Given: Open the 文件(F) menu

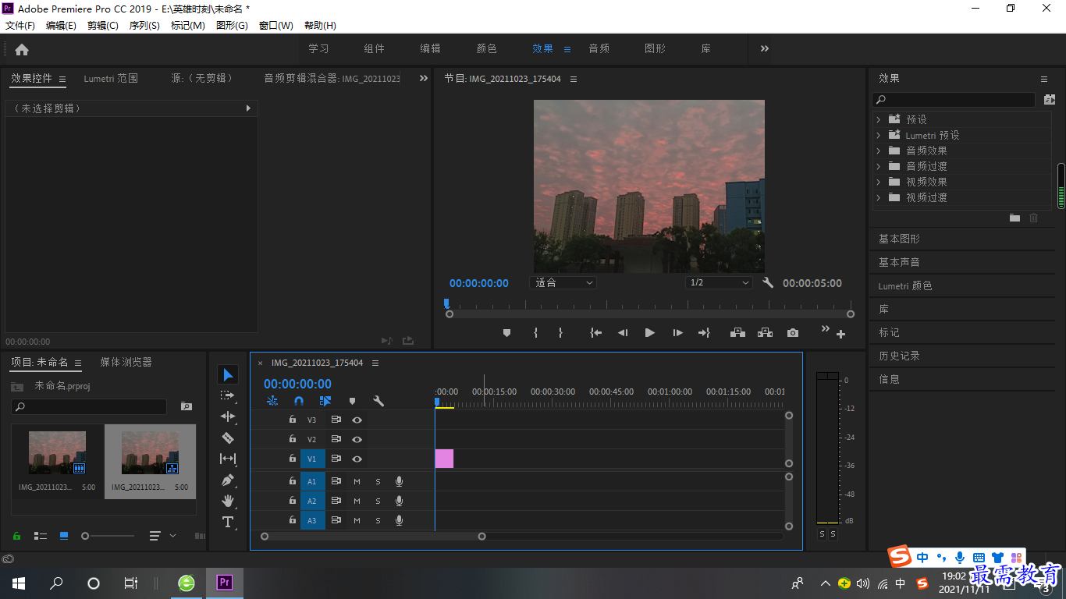Looking at the screenshot, I should click(20, 26).
